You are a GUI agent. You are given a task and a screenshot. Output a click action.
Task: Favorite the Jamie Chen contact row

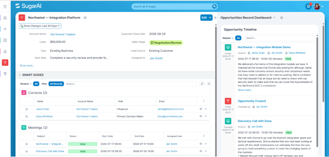tap(27, 109)
